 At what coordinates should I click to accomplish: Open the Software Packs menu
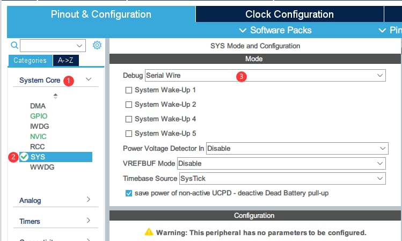pyautogui.click(x=275, y=30)
